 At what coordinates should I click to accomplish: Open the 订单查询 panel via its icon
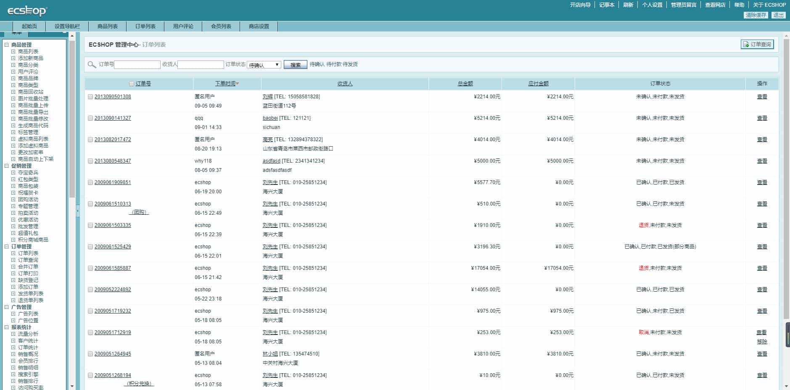[x=756, y=43]
